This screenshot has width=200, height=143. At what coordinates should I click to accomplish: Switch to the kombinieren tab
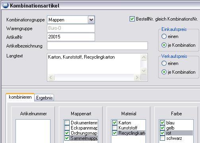coord(20,97)
